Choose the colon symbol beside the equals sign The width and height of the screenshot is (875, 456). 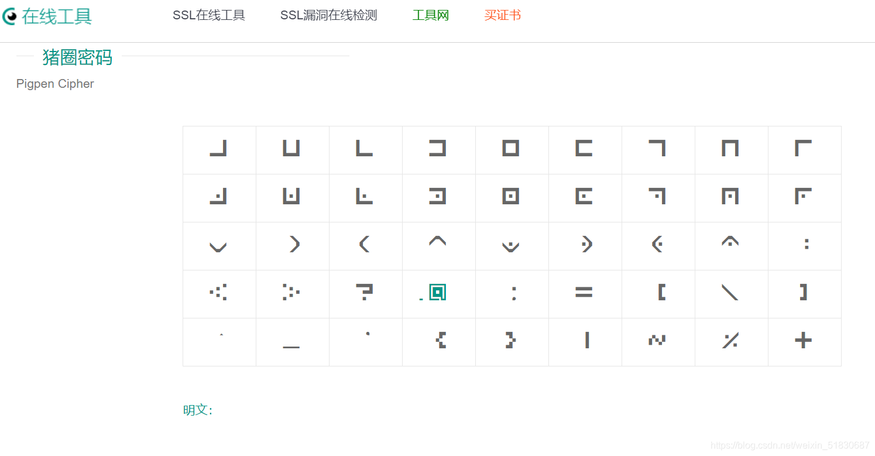tap(514, 293)
